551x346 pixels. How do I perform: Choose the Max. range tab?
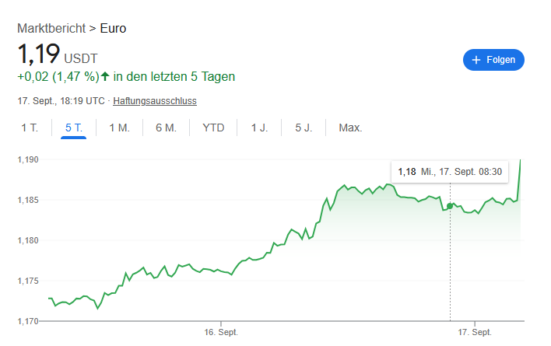coord(350,128)
